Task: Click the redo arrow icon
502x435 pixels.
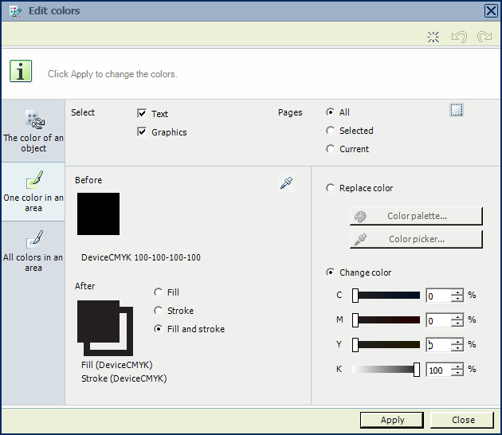Action: tap(484, 36)
